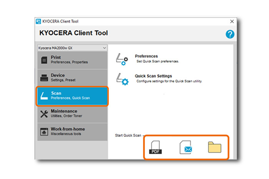
Task: Click the Maintenance wrench and screwdriver icon
Action: click(x=44, y=114)
